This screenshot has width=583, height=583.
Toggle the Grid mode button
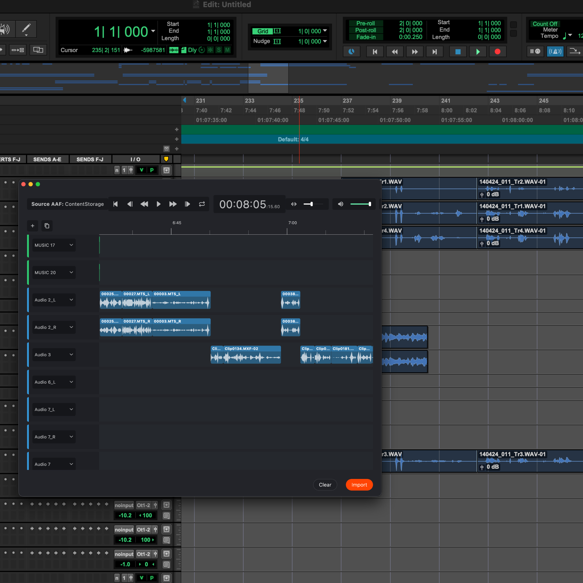(263, 31)
